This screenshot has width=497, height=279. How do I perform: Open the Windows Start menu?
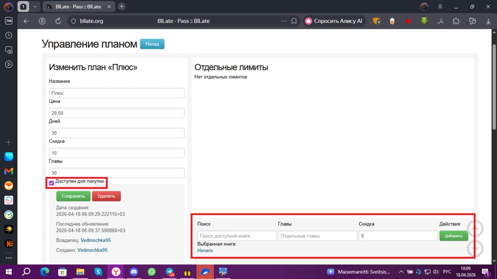click(9, 272)
